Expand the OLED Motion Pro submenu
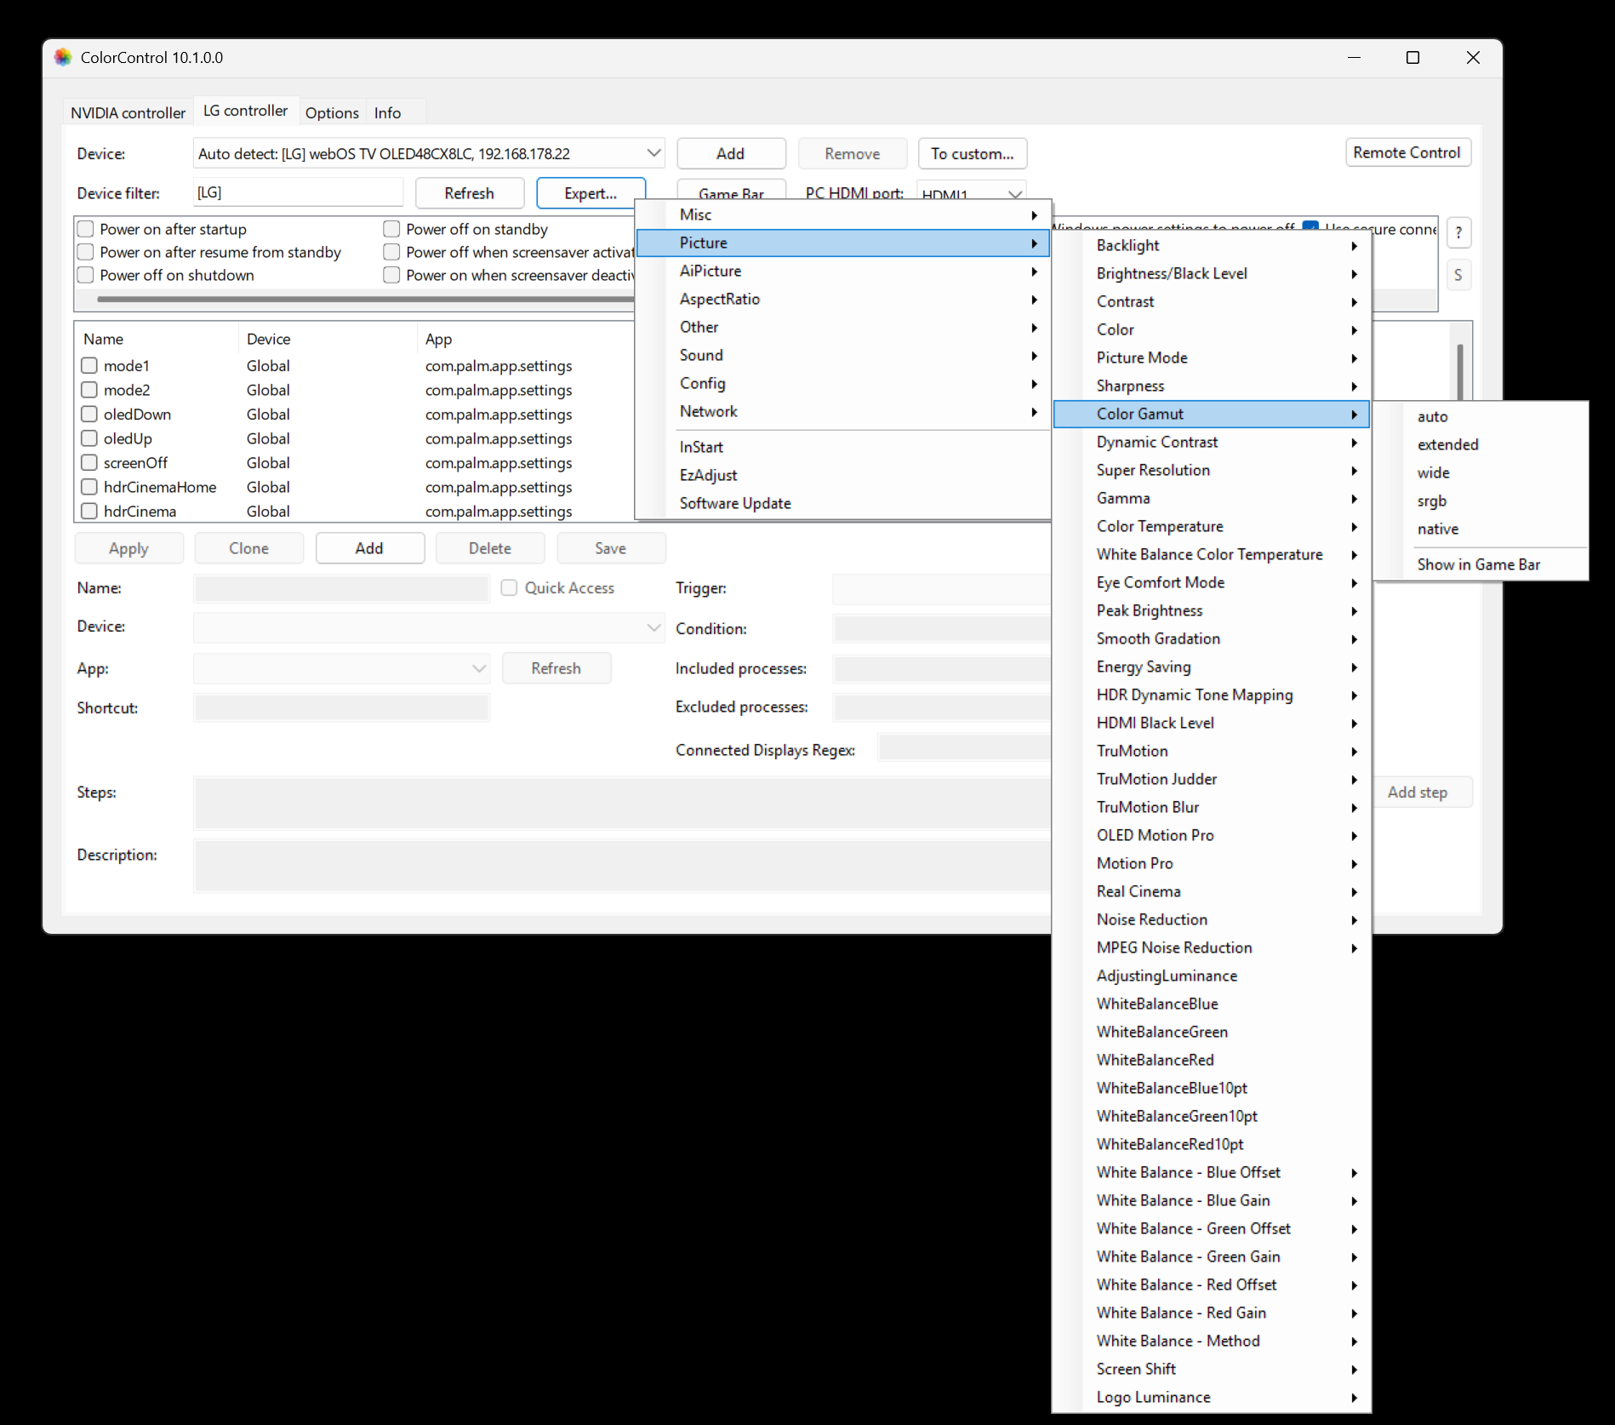This screenshot has width=1615, height=1425. click(1212, 835)
